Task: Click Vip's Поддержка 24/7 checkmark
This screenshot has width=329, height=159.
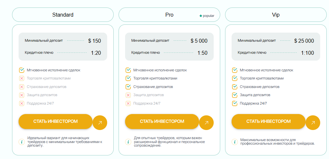Action: point(235,103)
